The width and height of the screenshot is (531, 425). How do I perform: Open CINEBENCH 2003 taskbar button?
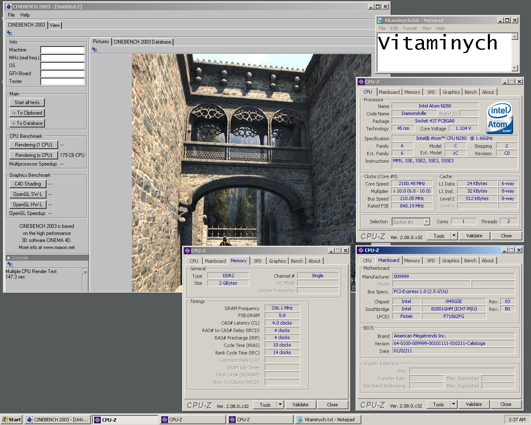point(57,420)
